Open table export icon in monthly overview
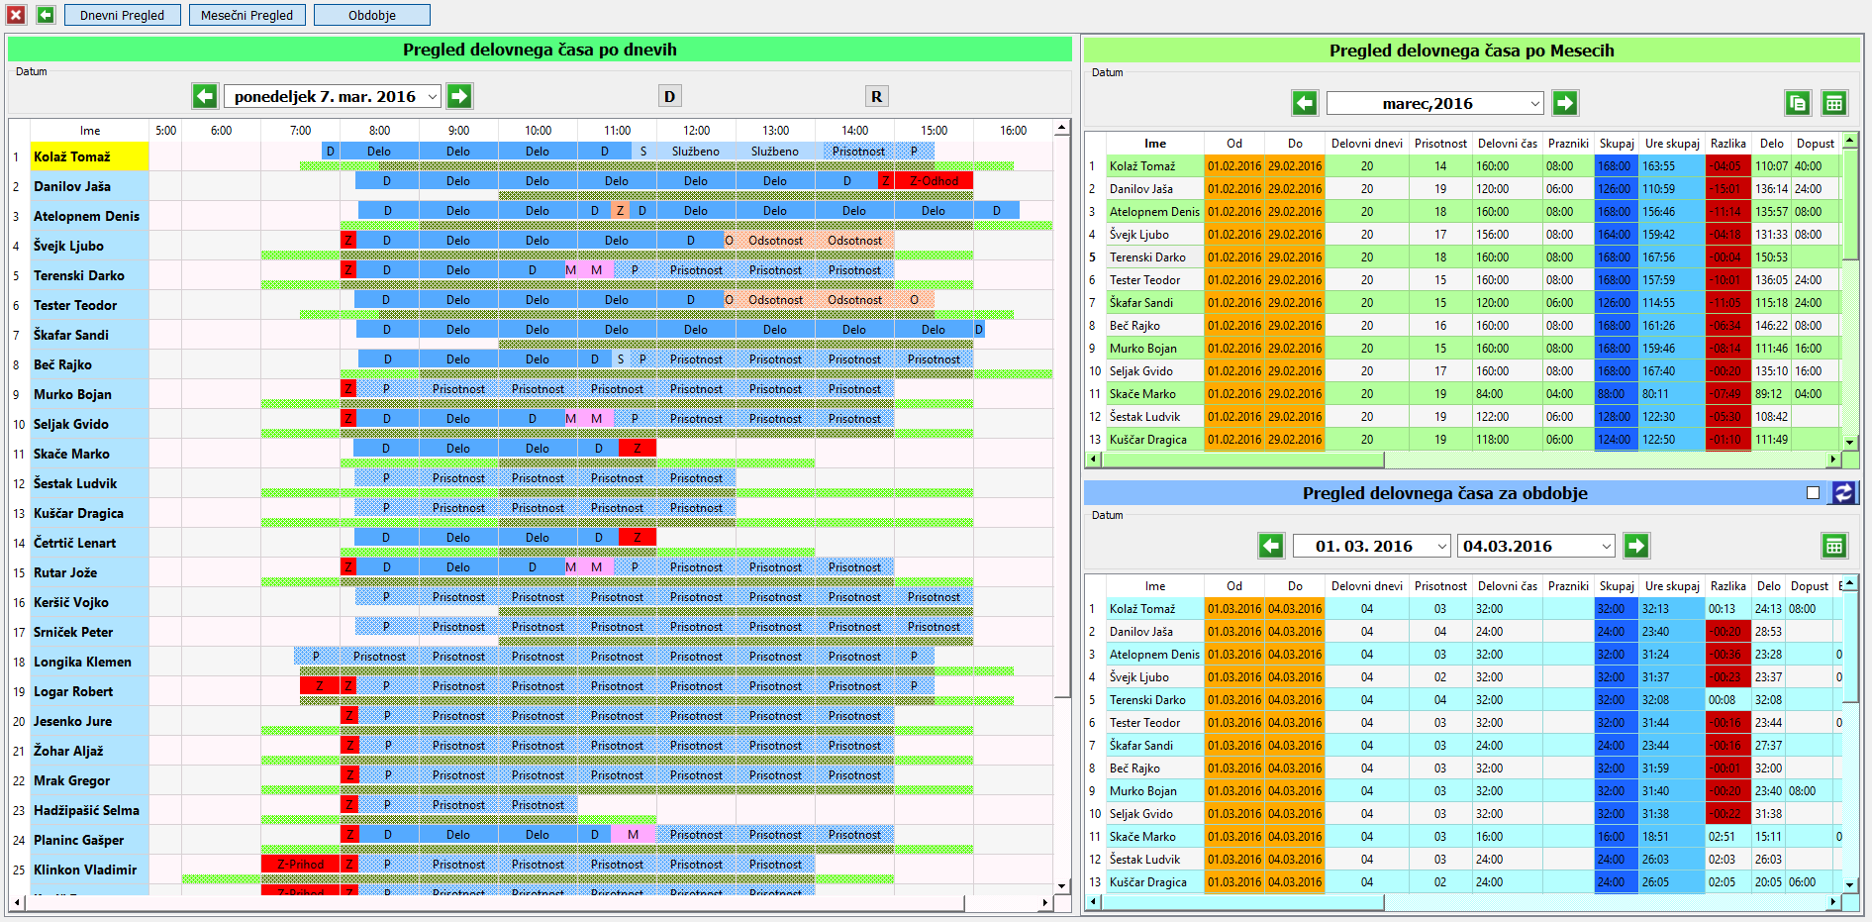Viewport: 1872px width, 922px height. point(1834,103)
